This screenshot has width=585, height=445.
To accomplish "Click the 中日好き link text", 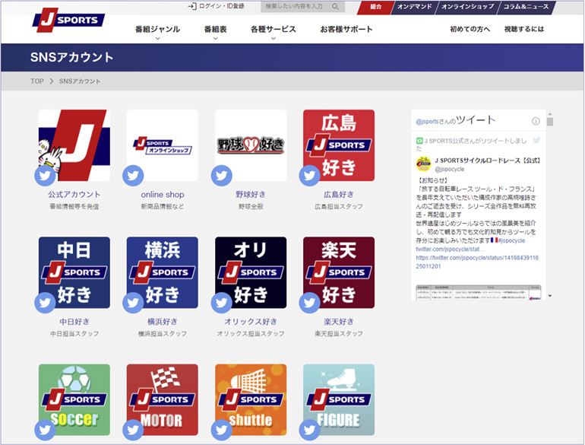I will 74,321.
